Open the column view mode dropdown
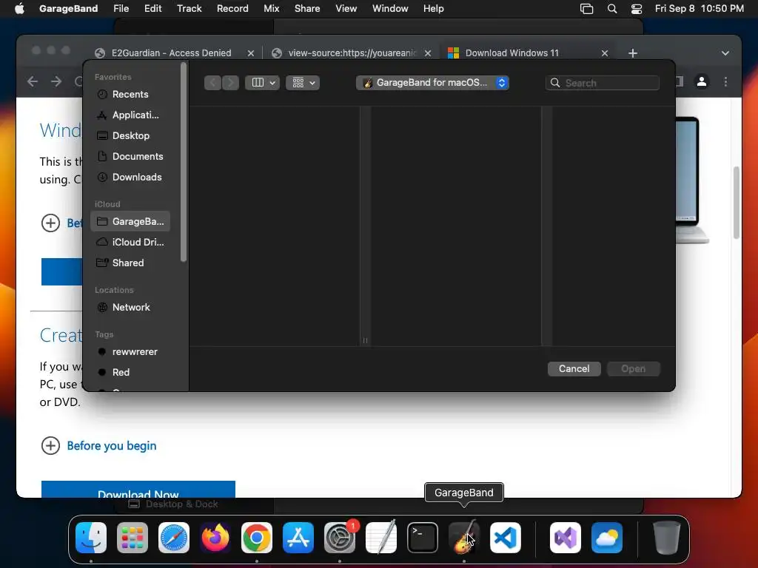 [x=263, y=83]
